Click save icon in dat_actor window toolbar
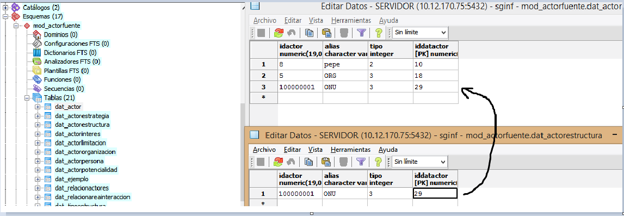 point(261,33)
